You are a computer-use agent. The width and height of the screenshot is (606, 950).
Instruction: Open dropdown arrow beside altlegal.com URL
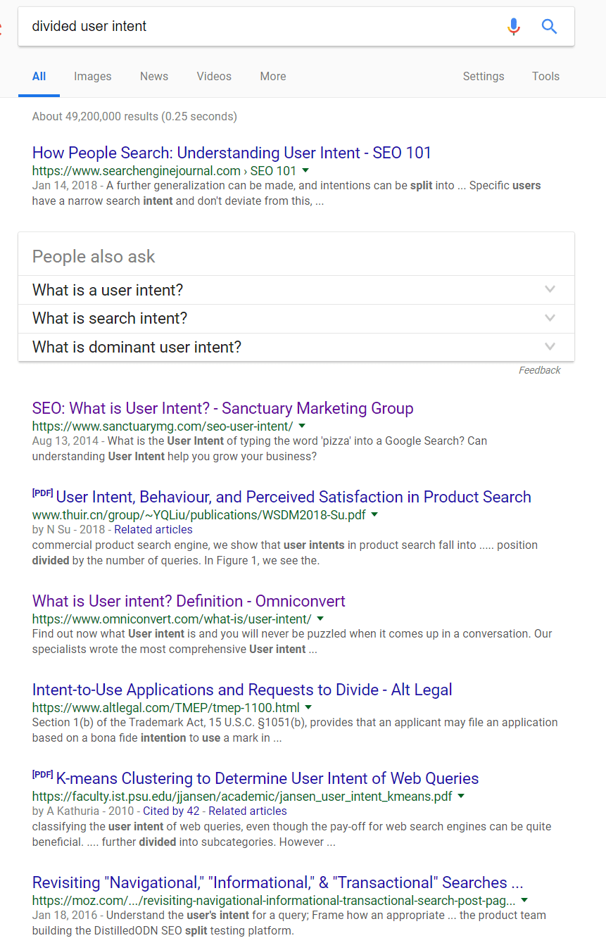308,708
